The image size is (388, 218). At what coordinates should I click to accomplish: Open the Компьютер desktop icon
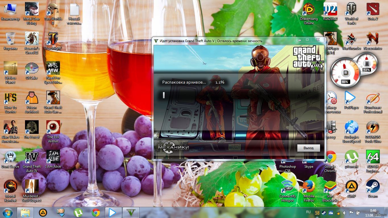[x=11, y=12]
